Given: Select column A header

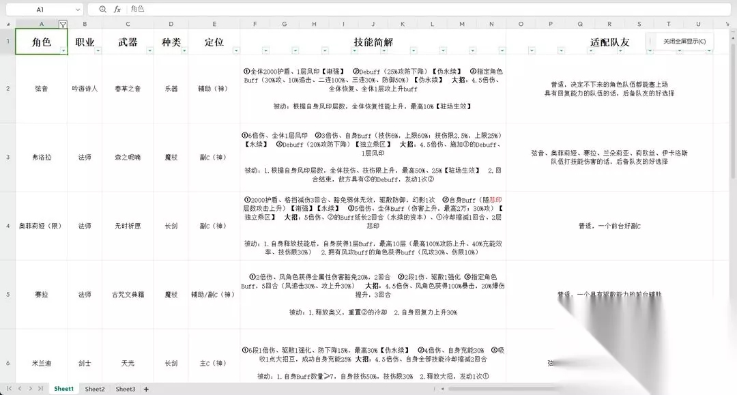Looking at the screenshot, I should [42, 24].
